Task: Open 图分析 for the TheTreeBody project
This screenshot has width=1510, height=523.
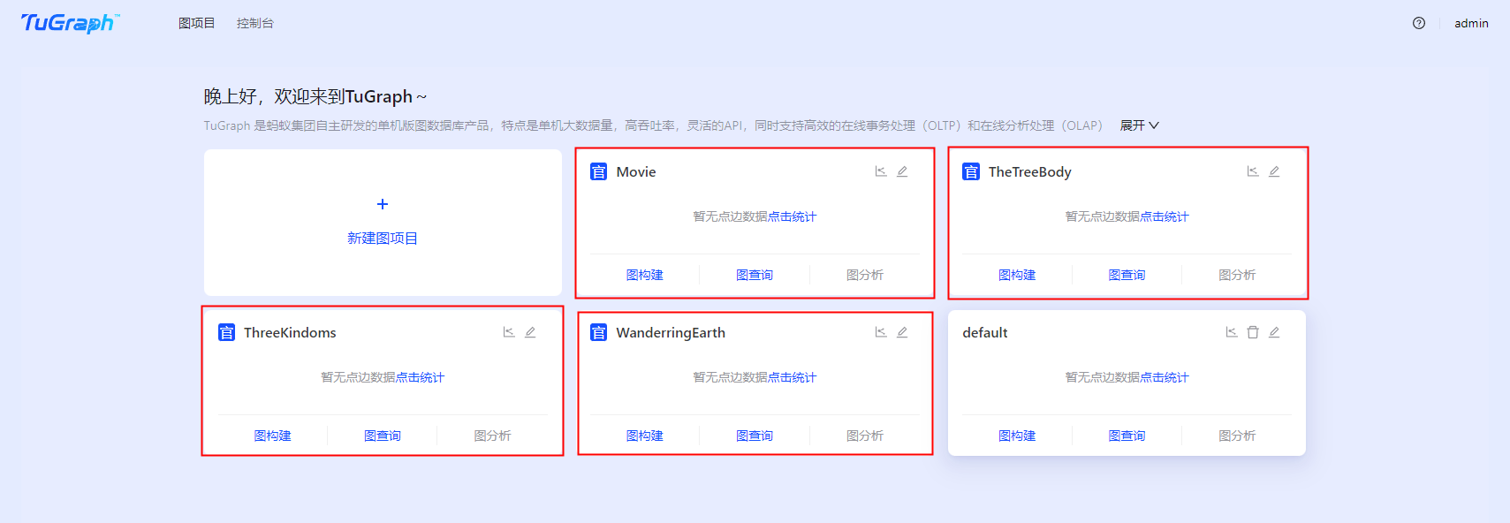Action: [x=1237, y=275]
